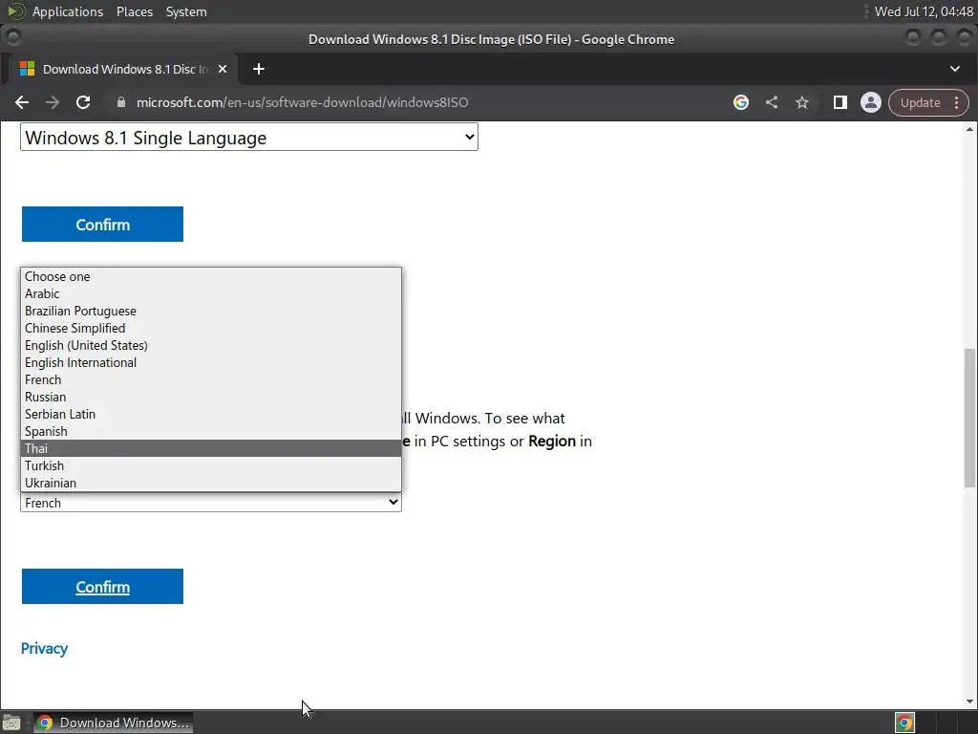Open the Chrome profile avatar
This screenshot has width=978, height=734.
[871, 102]
